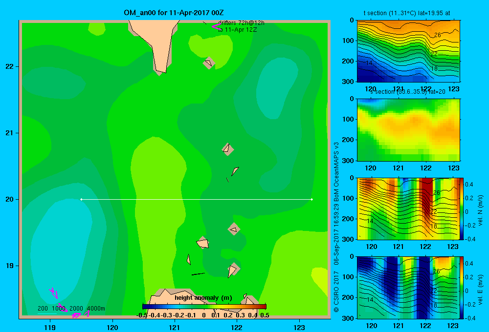Click the vel. N color scale bar
This screenshot has width=489, height=332.
[x=462, y=209]
